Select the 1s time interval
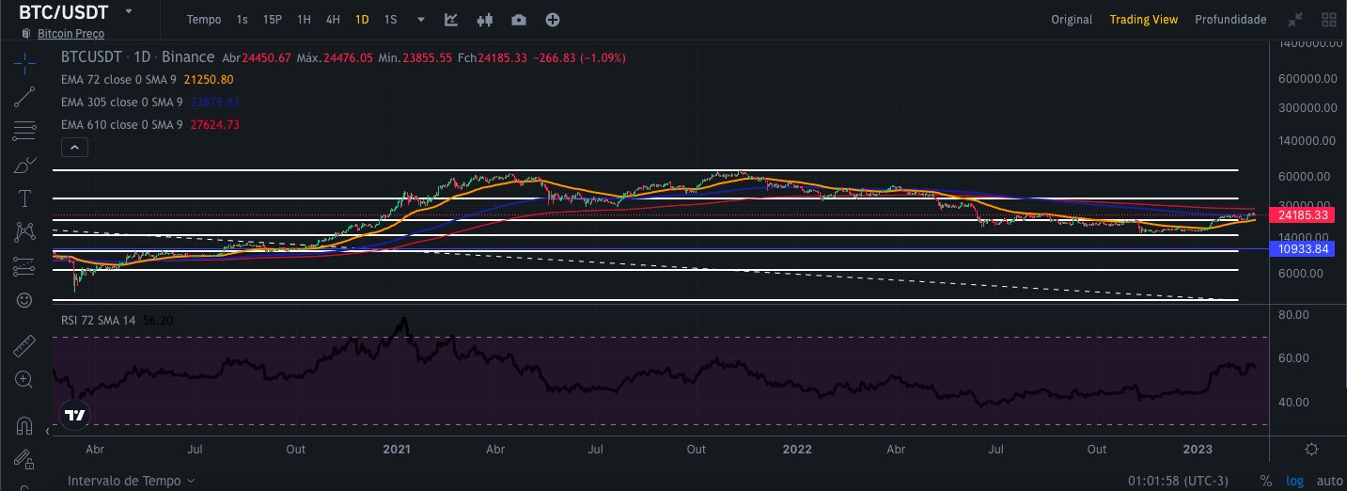 243,20
